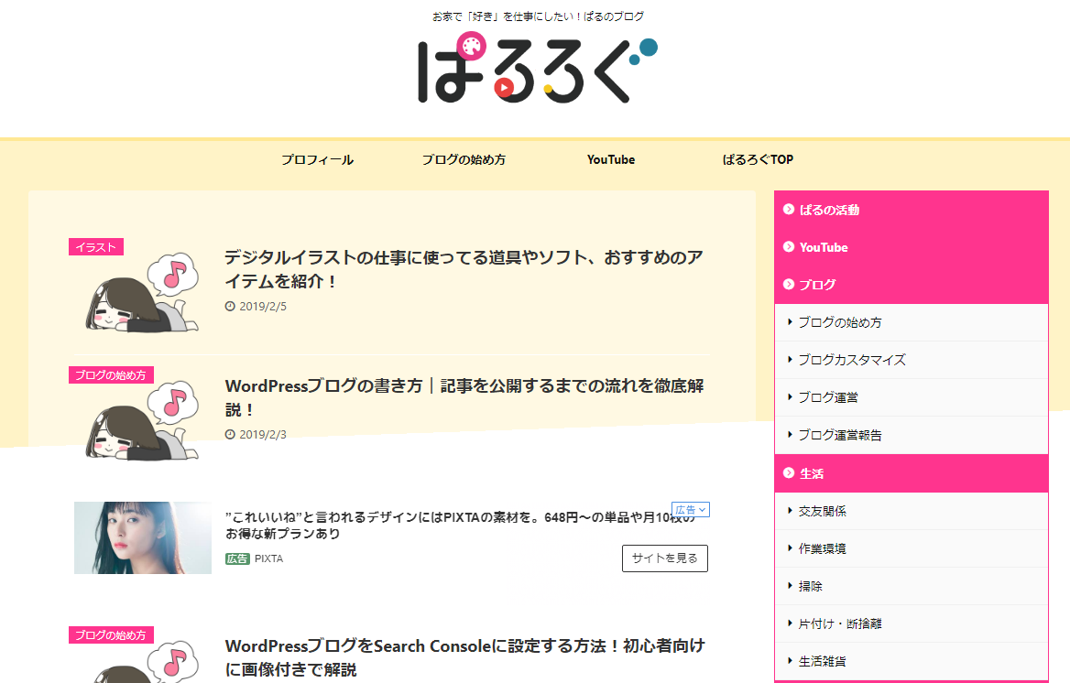Click the PIXTA advertiser name
This screenshot has width=1070, height=683.
[x=268, y=558]
